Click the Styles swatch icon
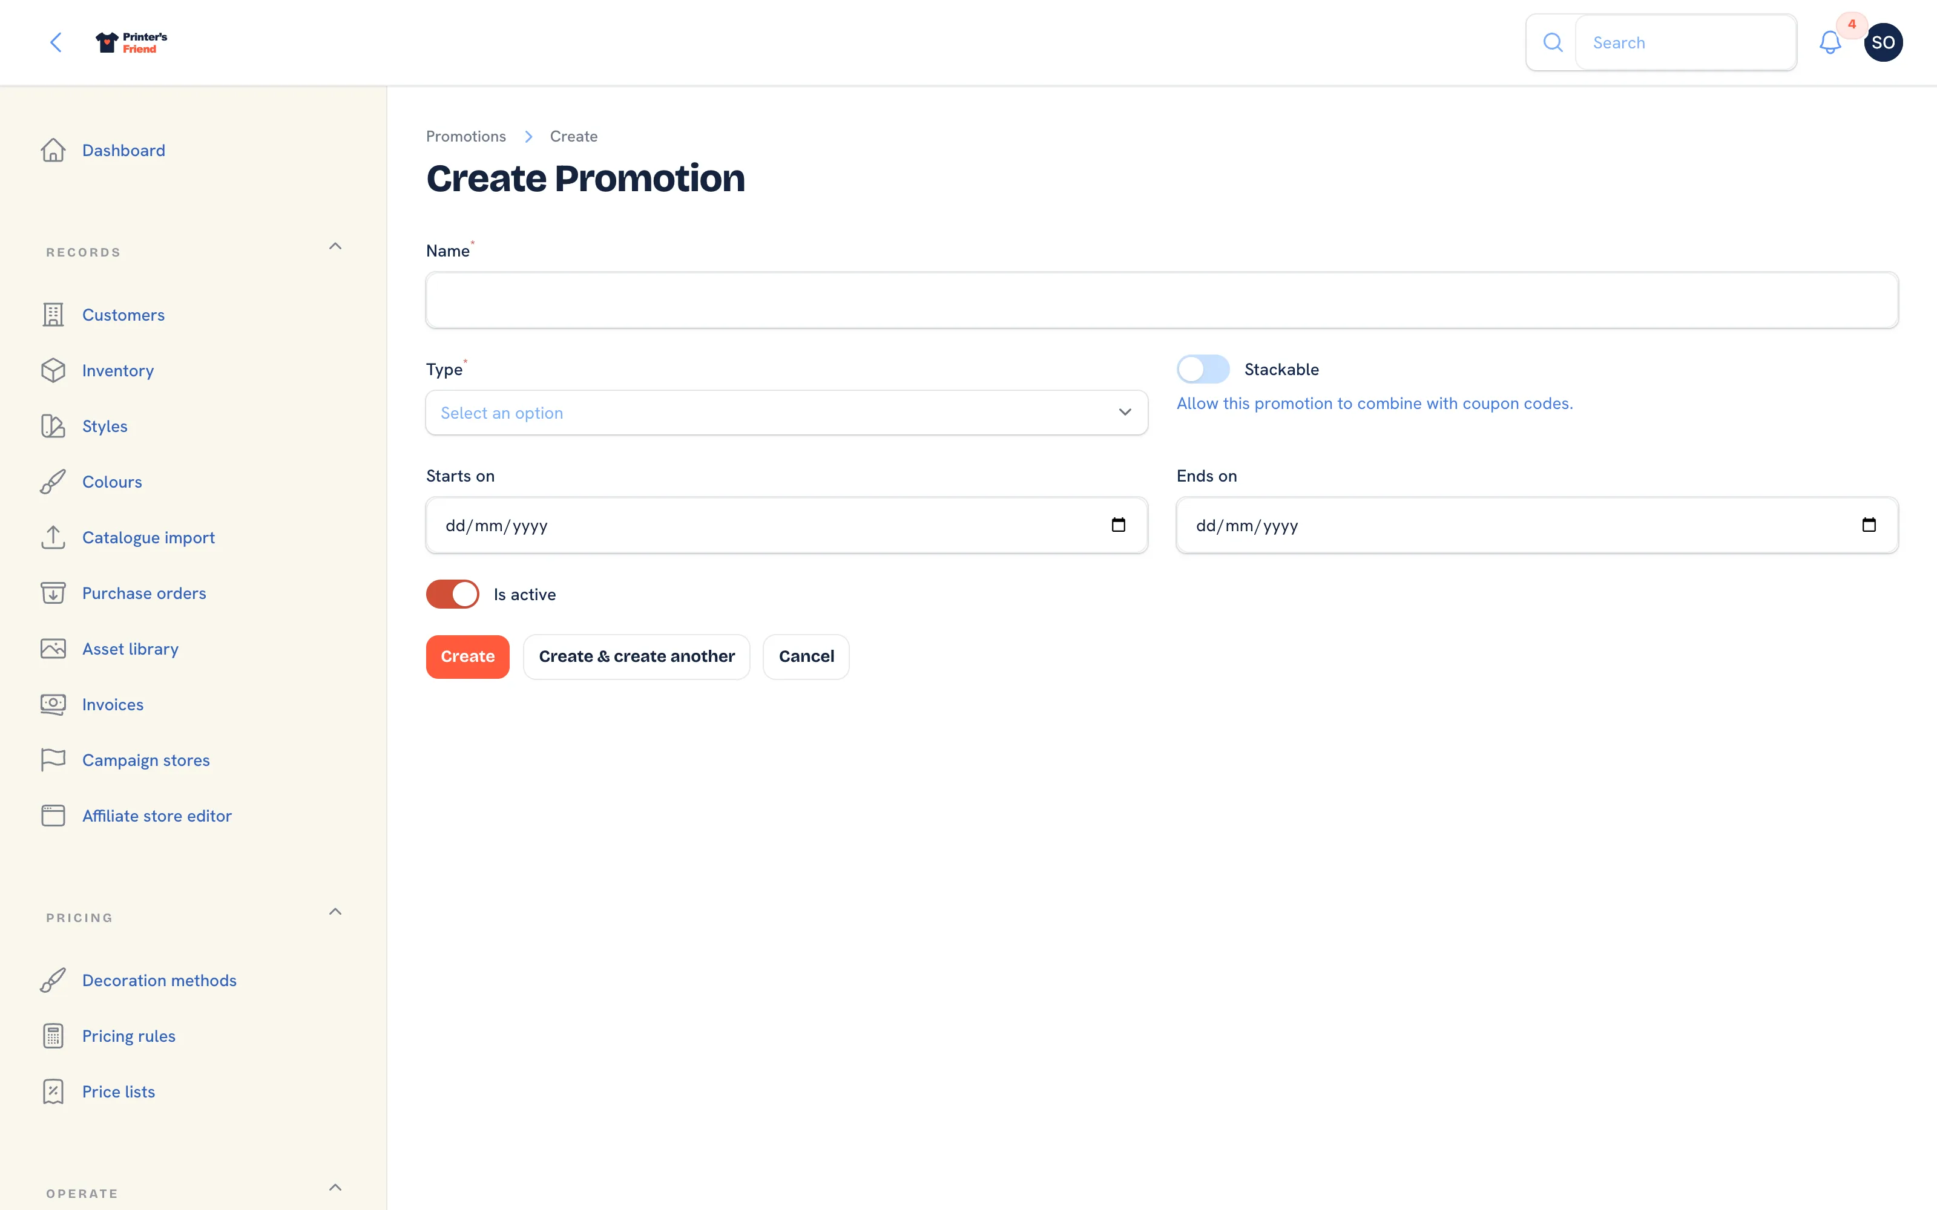Screen dimensions: 1937x1210 pyautogui.click(x=54, y=426)
